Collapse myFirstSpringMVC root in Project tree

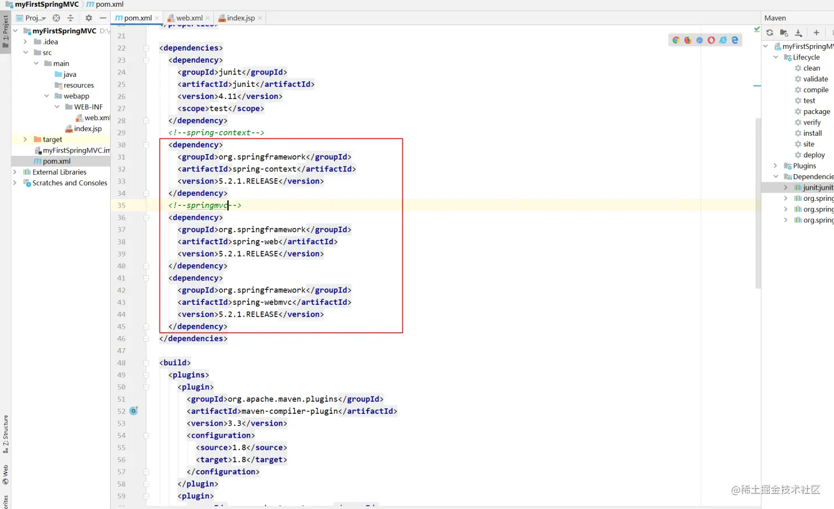point(15,31)
